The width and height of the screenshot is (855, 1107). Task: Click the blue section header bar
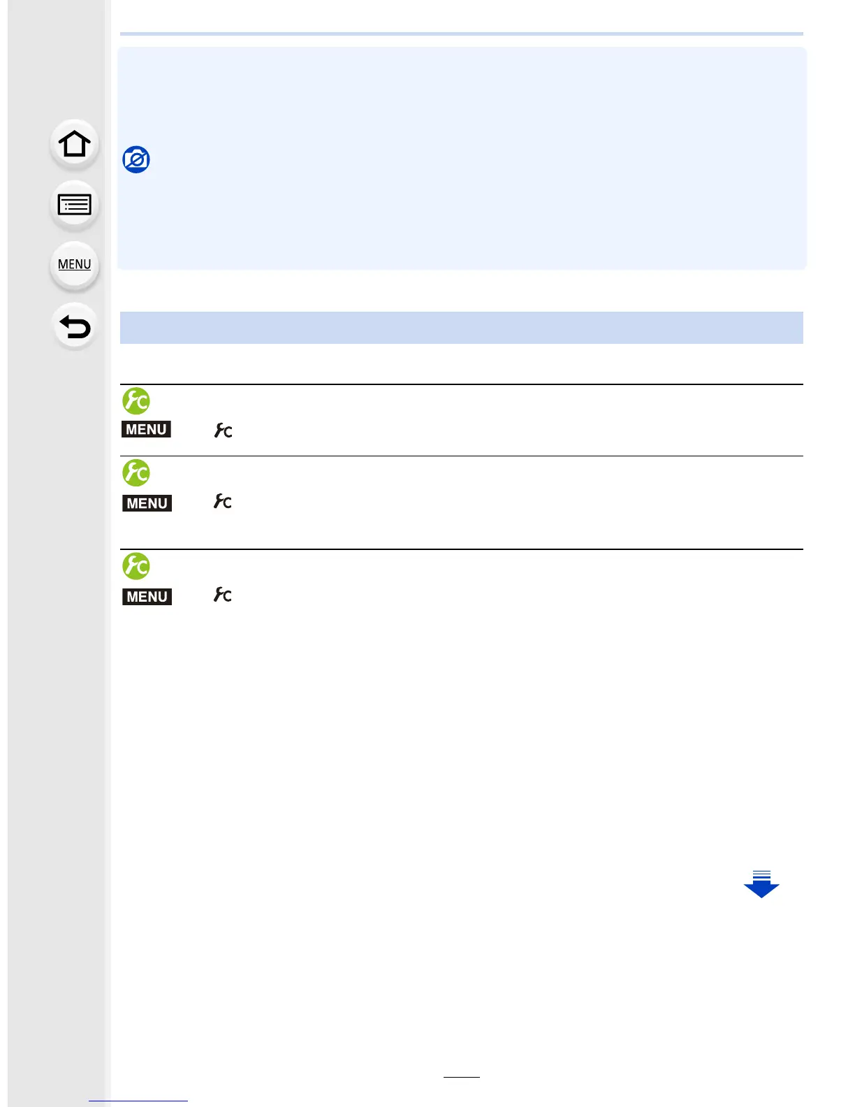462,328
